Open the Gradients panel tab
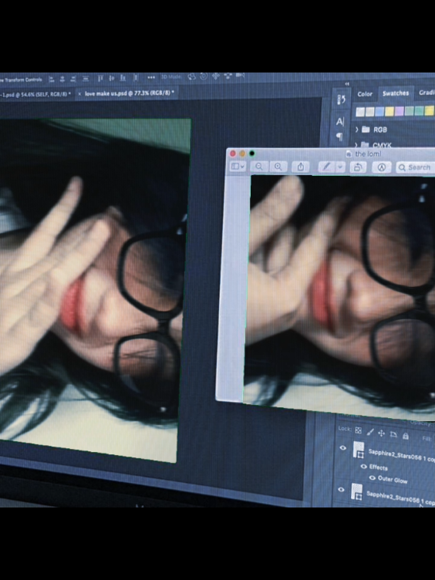 point(427,93)
